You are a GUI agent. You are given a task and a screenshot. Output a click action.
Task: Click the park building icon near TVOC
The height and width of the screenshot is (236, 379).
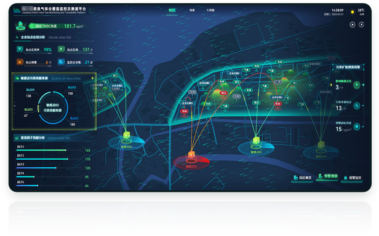pos(20,26)
